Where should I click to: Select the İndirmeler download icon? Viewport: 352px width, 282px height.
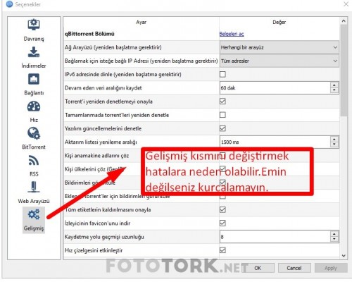click(34, 52)
